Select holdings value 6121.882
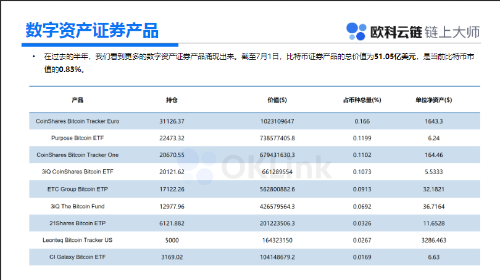The image size is (500, 280). [x=172, y=223]
